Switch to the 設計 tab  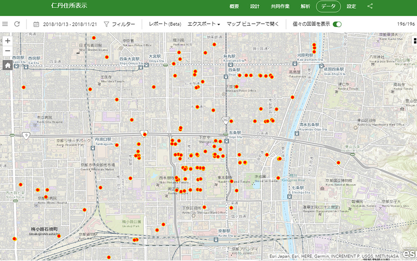coord(255,6)
